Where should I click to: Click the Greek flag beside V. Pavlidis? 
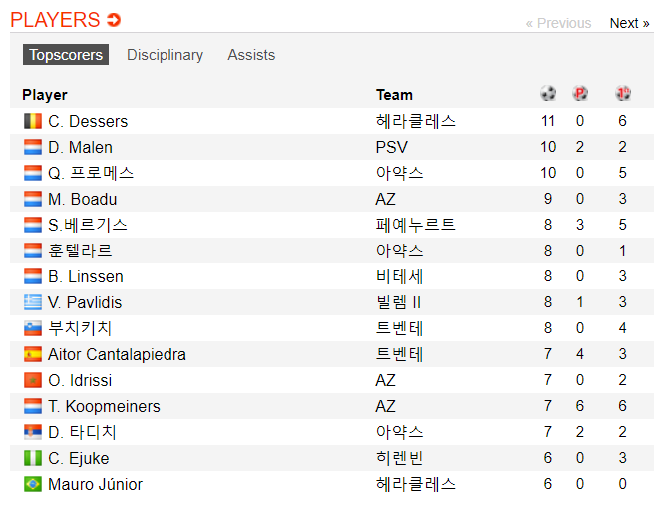point(33,302)
